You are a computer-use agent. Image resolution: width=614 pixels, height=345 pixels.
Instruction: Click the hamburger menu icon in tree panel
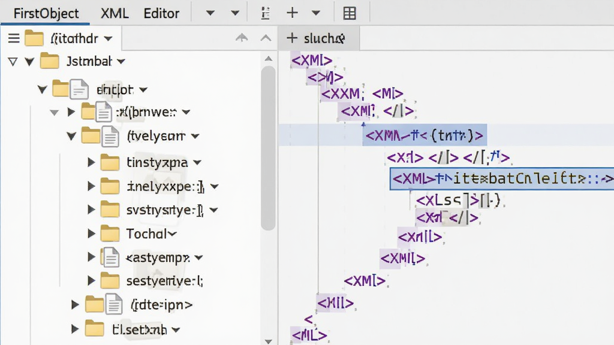(x=14, y=38)
